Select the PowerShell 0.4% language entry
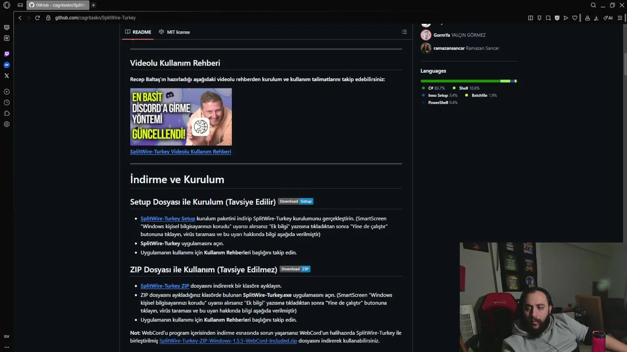The image size is (627, 352). (x=439, y=103)
